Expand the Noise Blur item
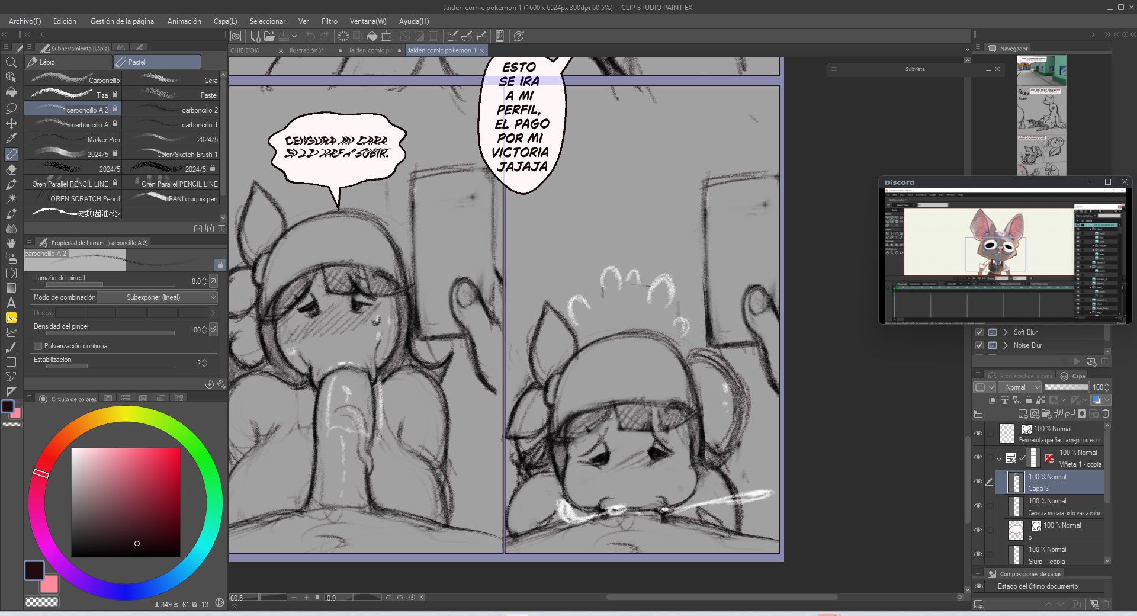The height and width of the screenshot is (616, 1137). (x=1006, y=345)
